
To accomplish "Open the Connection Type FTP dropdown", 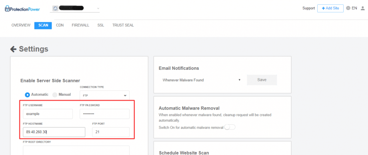I will [x=104, y=95].
